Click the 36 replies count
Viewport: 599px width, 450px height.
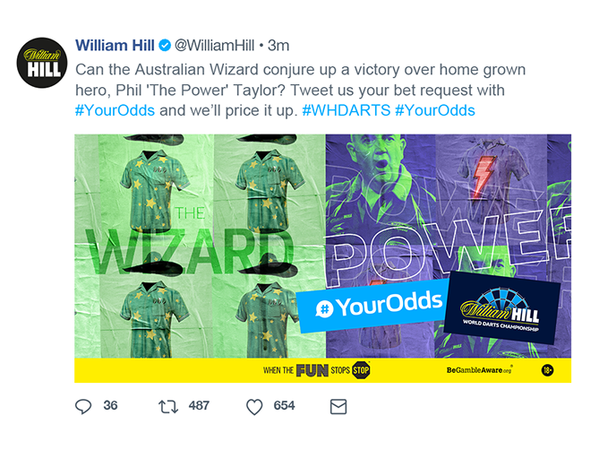click(x=110, y=405)
